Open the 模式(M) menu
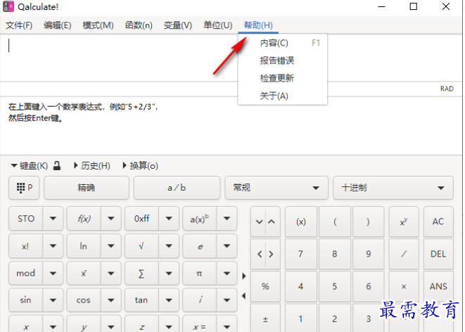 click(x=98, y=25)
